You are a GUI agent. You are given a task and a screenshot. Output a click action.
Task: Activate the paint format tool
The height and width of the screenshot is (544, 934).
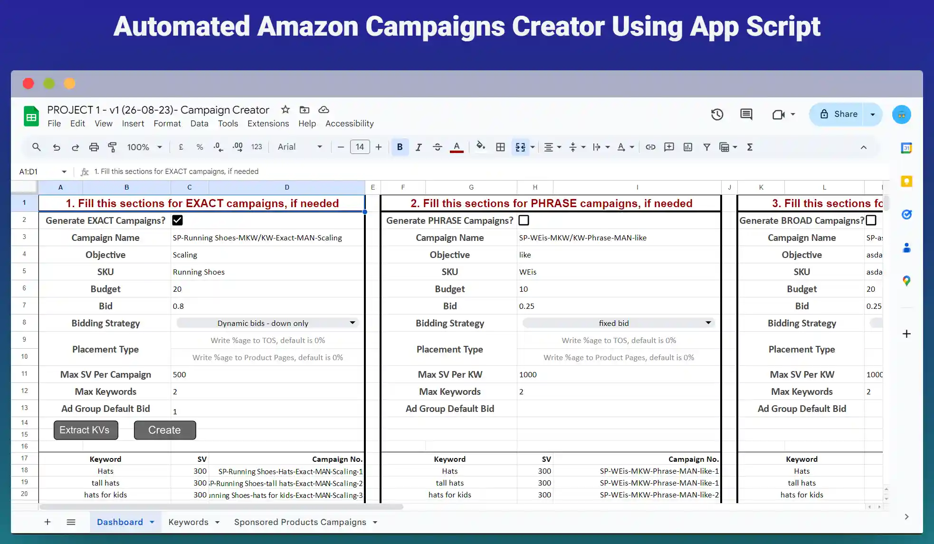pos(112,147)
